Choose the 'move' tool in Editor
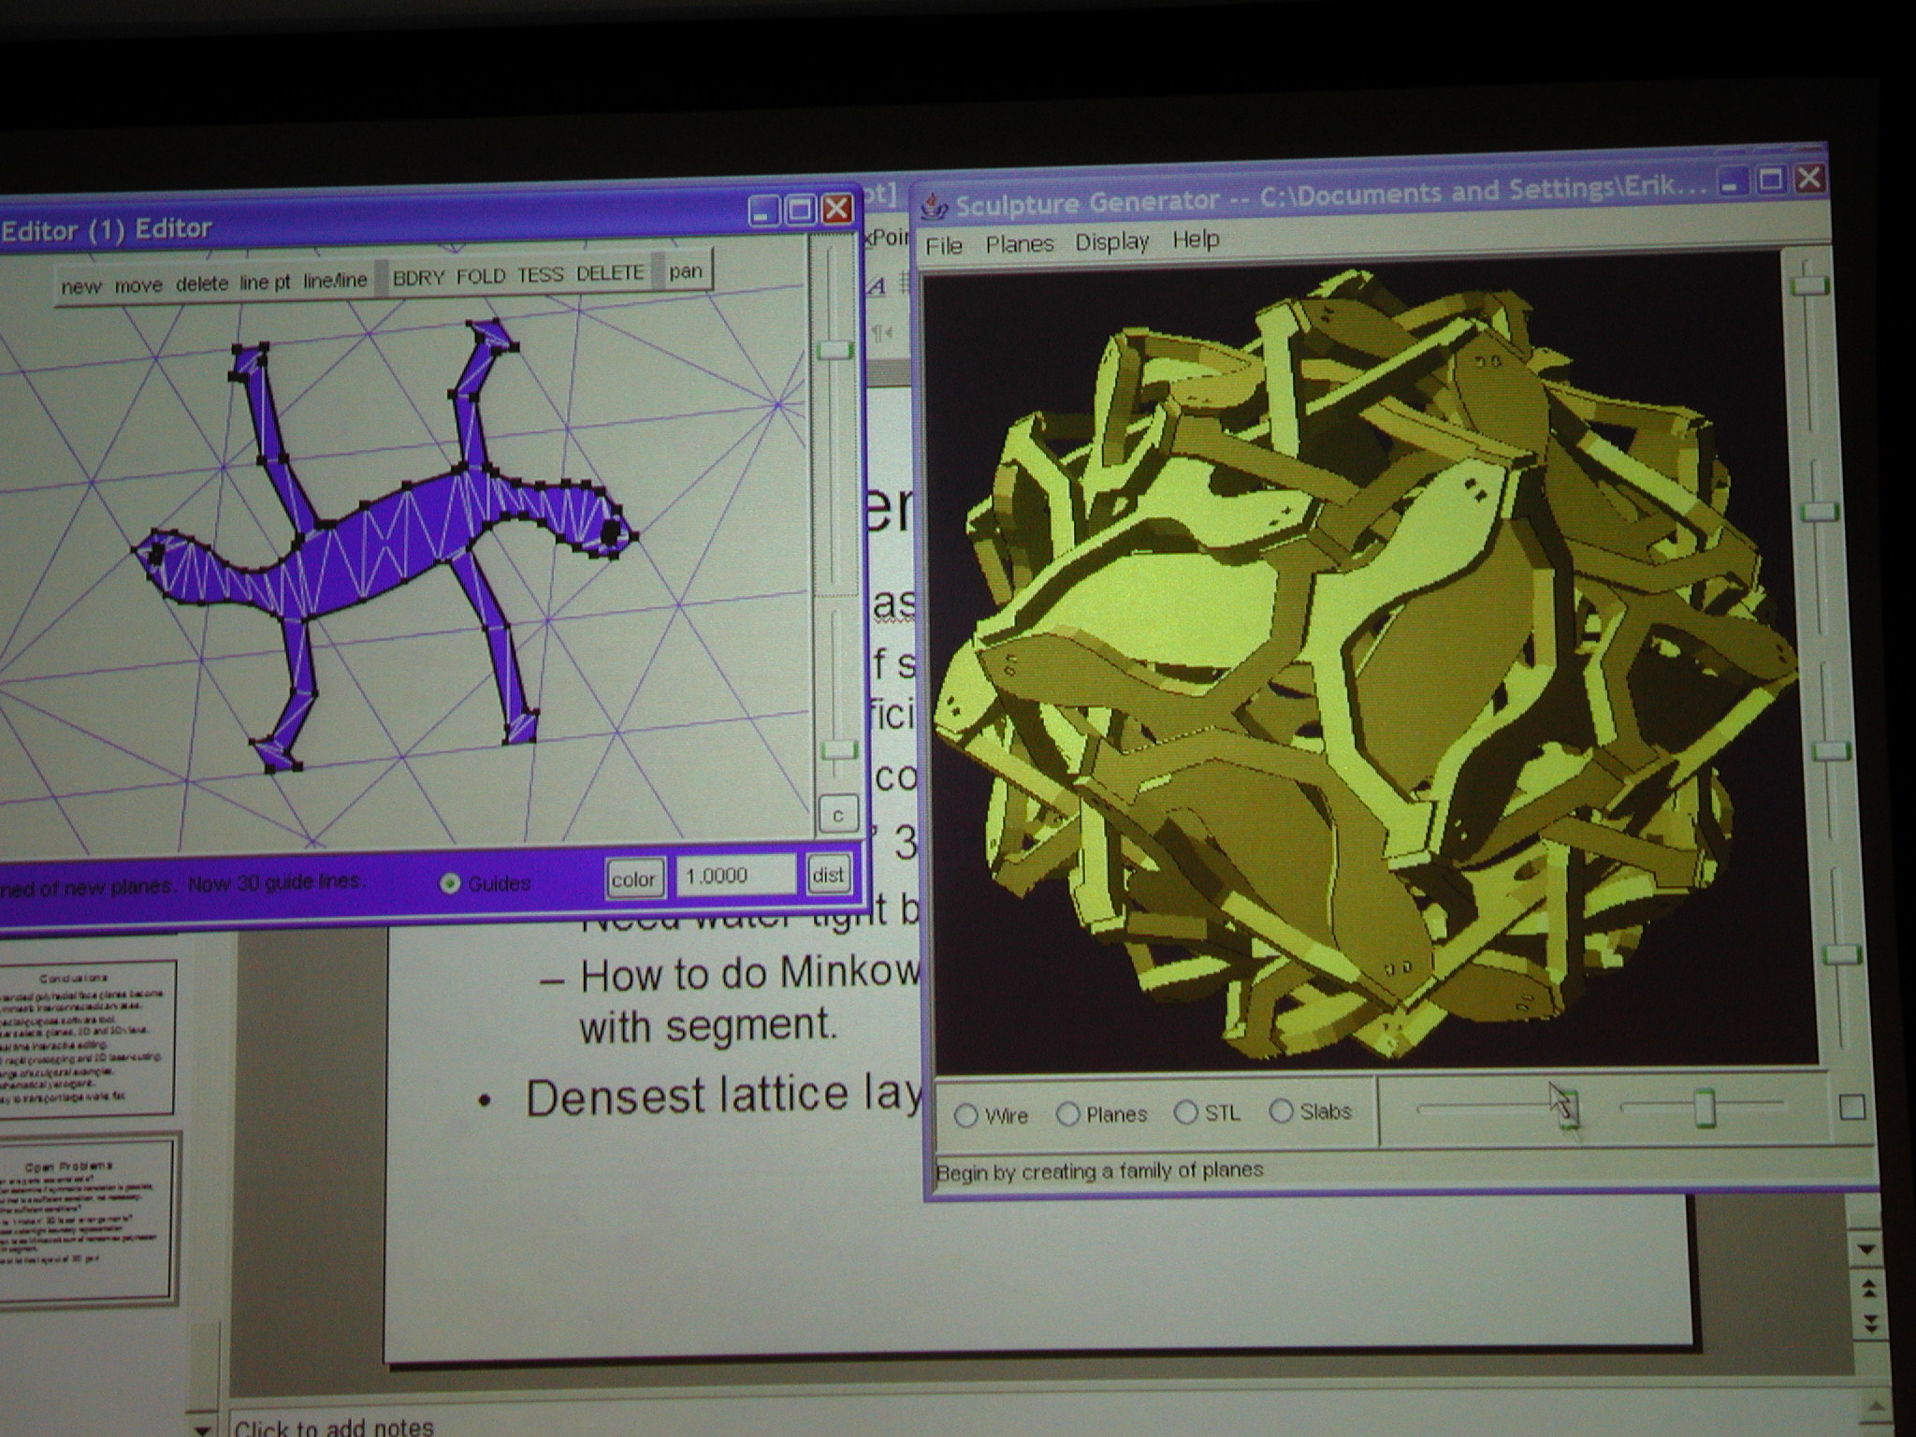Viewport: 1916px width, 1437px height. [138, 285]
